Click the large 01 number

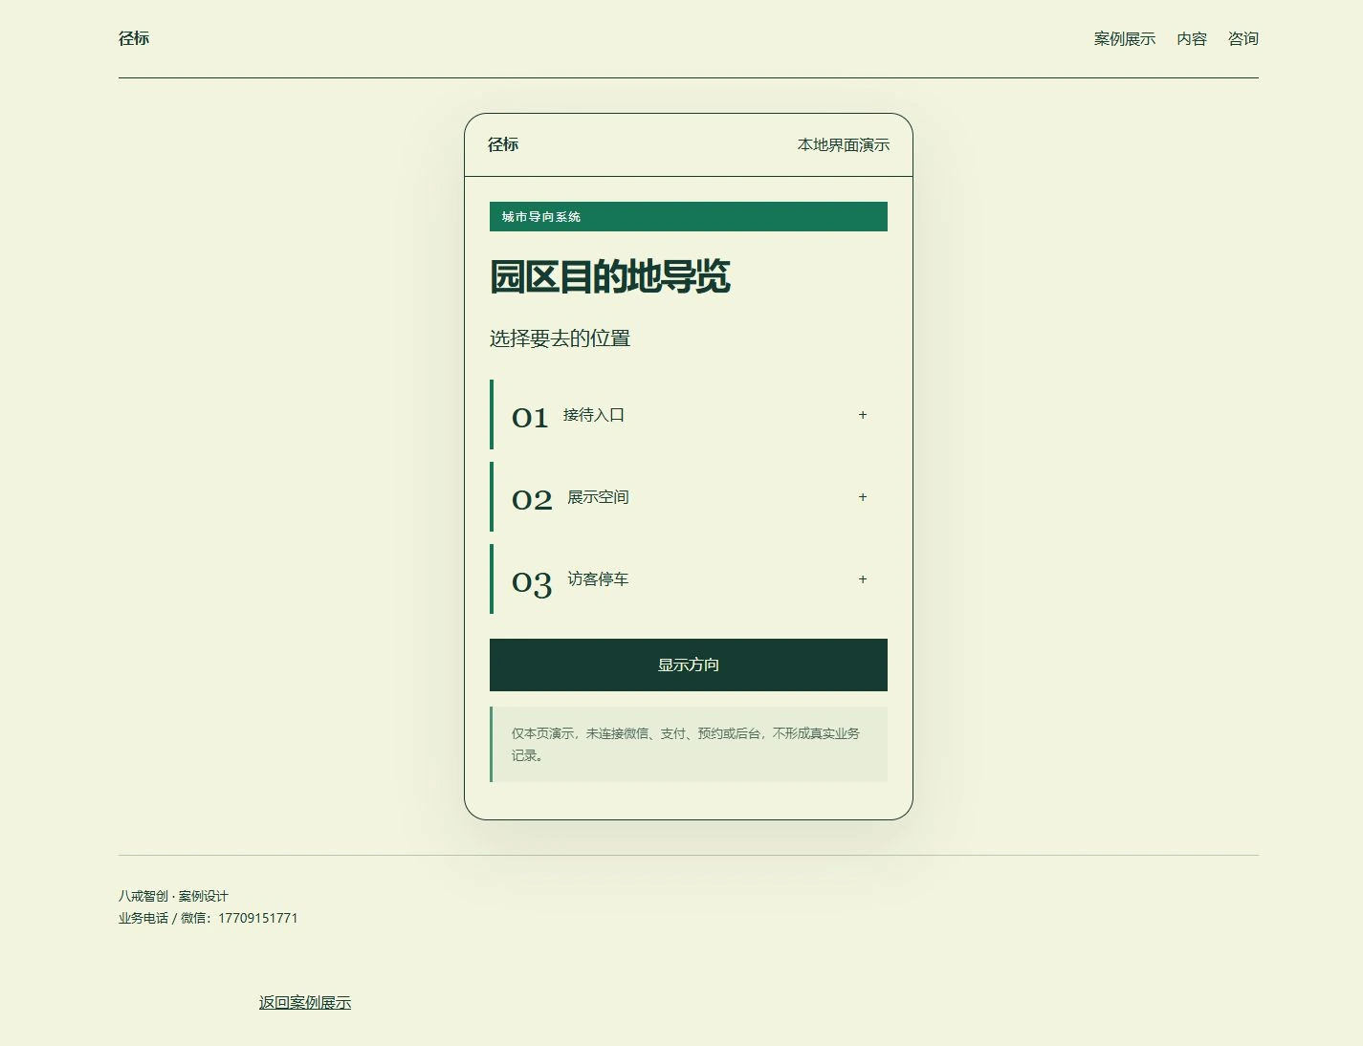pyautogui.click(x=530, y=418)
